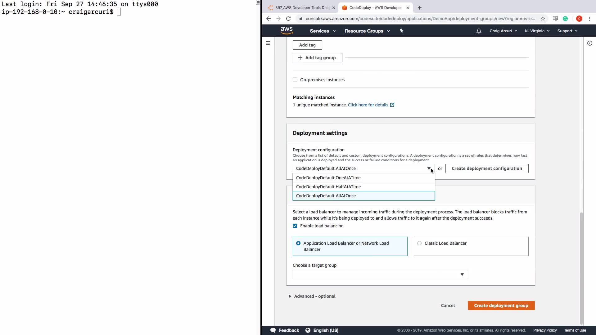
Task: Select Classic Load Balancer radio option
Action: pos(419,243)
